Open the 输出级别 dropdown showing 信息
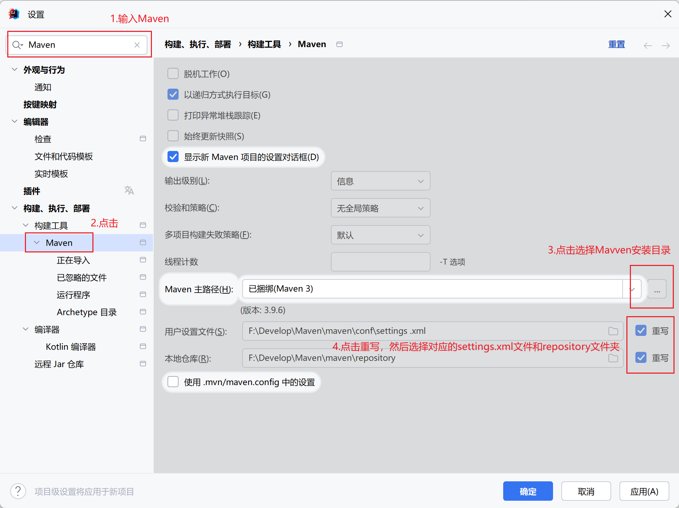The height and width of the screenshot is (508, 679). click(x=380, y=181)
